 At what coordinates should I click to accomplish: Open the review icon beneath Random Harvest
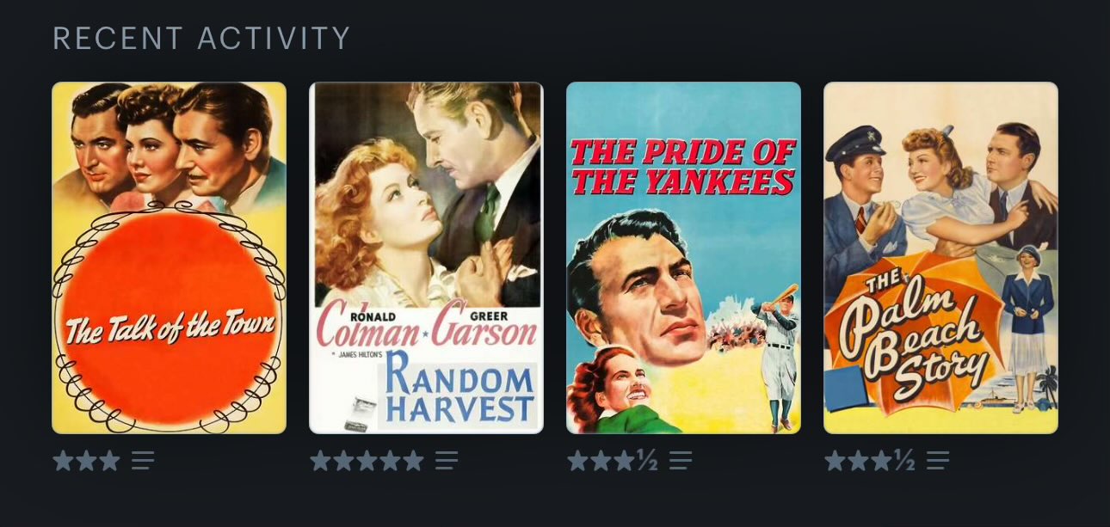pos(447,462)
